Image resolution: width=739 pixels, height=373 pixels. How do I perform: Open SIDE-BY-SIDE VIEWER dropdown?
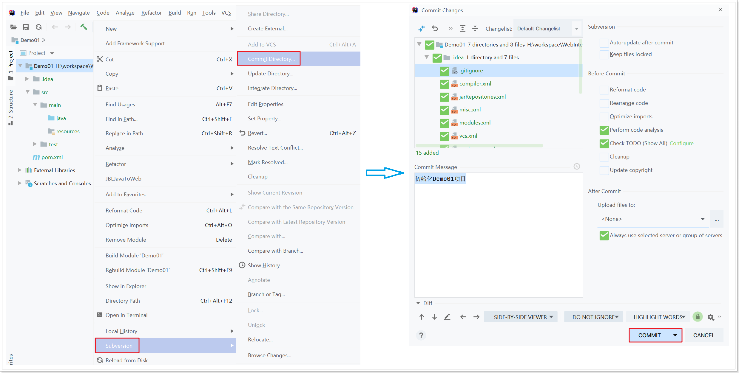(521, 317)
